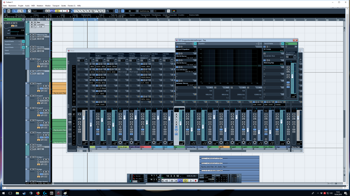Screen dimensions: 350x196
Task: Open Firefox from the Windows taskbar
Action: (38, 193)
